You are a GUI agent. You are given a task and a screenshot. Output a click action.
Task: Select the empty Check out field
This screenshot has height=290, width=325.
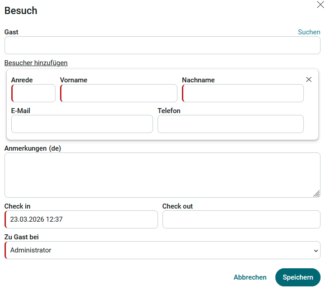[x=241, y=219]
